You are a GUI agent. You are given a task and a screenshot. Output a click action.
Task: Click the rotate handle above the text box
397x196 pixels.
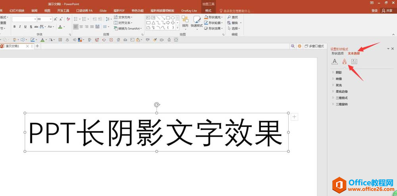157,105
